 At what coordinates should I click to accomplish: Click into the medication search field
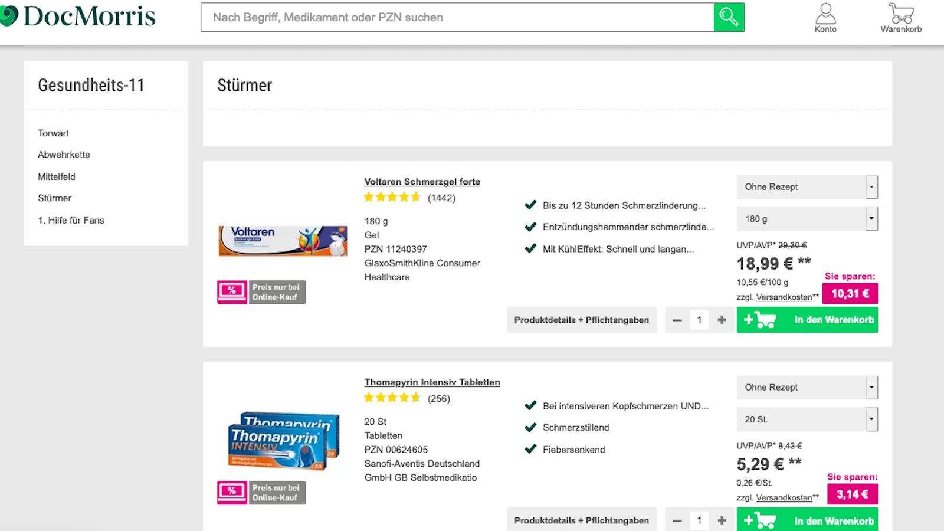point(457,17)
